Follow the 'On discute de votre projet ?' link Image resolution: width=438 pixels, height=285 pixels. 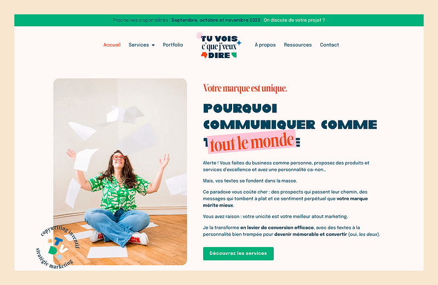(x=294, y=20)
